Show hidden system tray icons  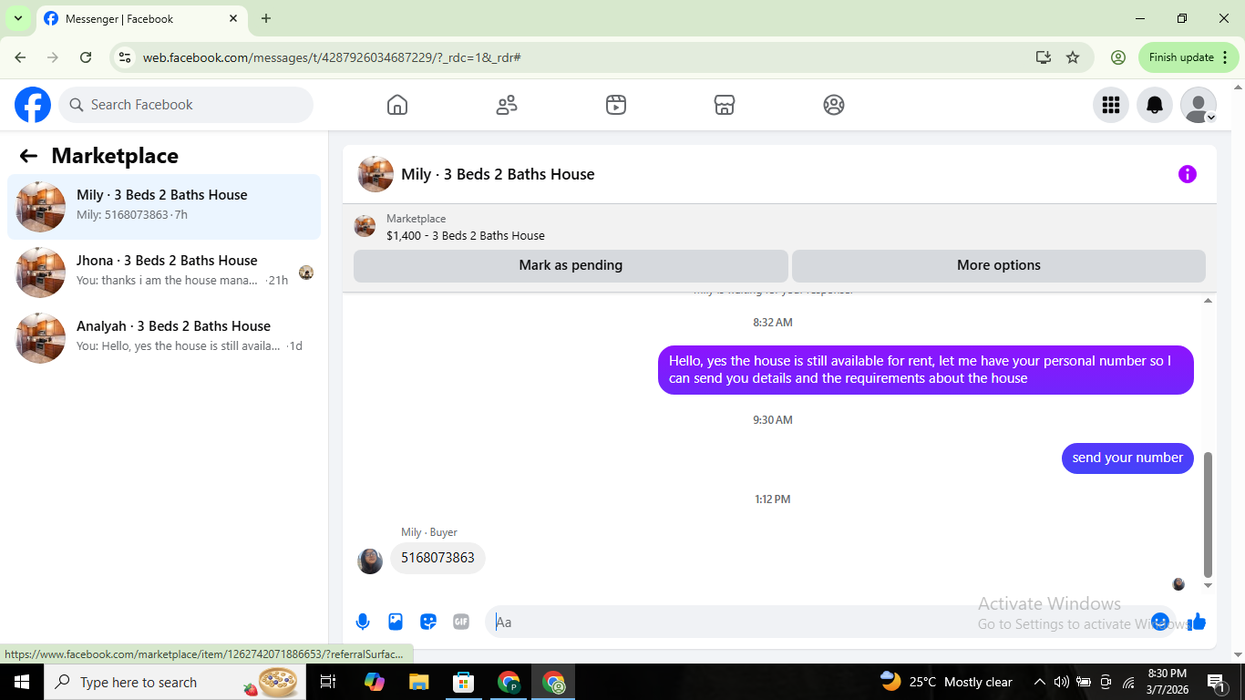1039,682
